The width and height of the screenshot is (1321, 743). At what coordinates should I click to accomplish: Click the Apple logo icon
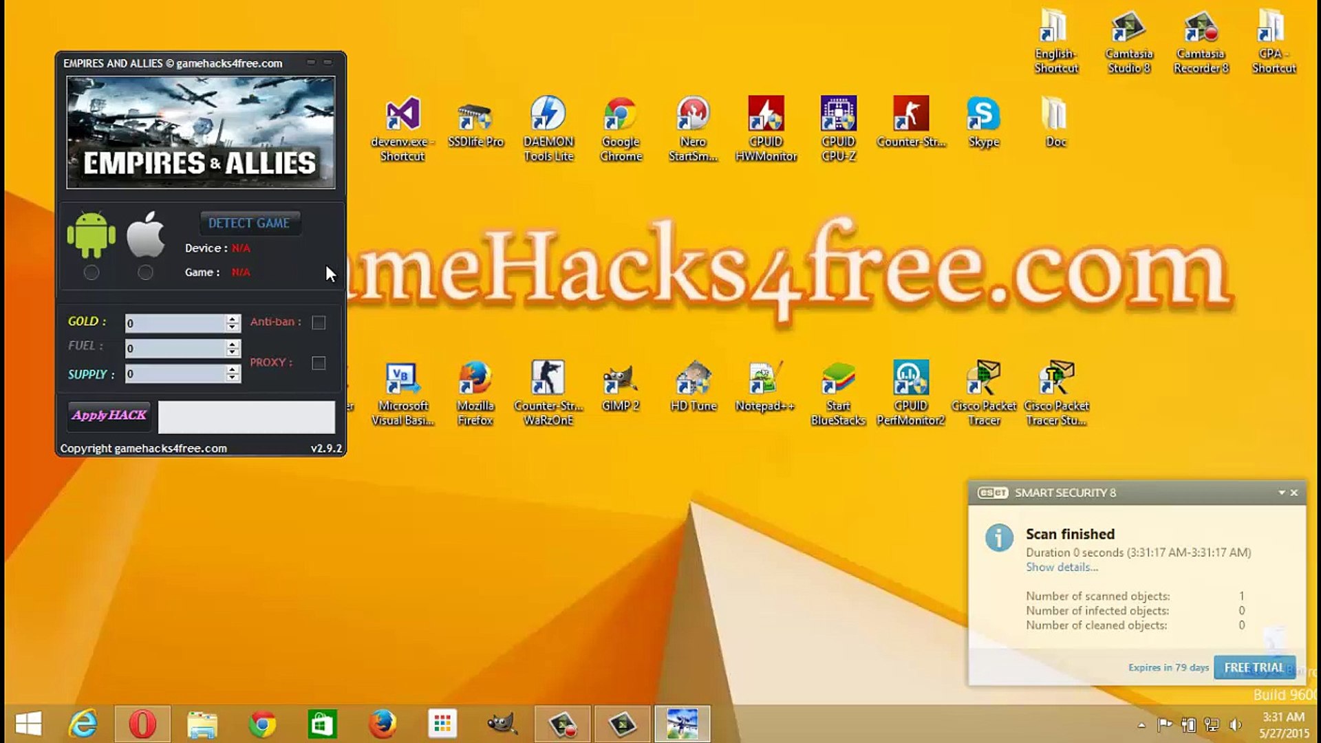point(146,235)
